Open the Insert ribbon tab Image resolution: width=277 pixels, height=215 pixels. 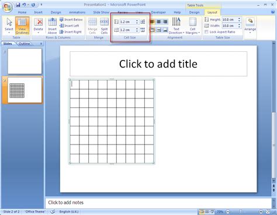tap(38, 12)
